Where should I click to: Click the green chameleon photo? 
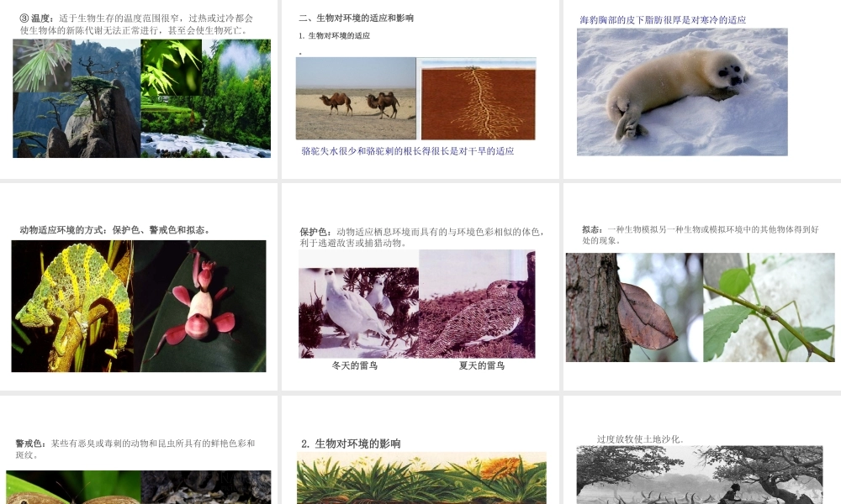(x=72, y=307)
